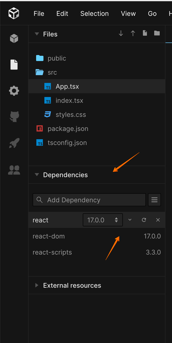The image size is (172, 343).
Task: Remove the react dependency
Action: click(158, 220)
